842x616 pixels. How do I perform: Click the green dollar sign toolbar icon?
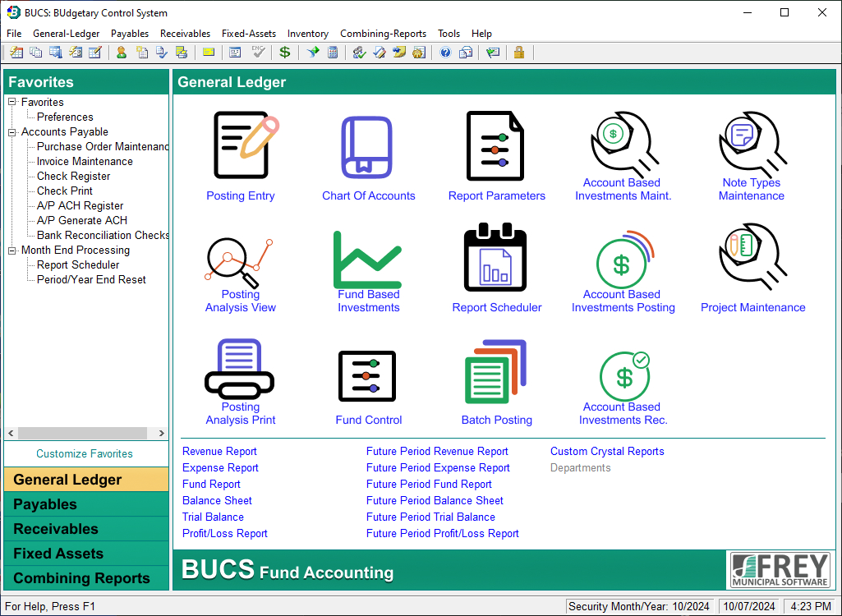coord(284,52)
